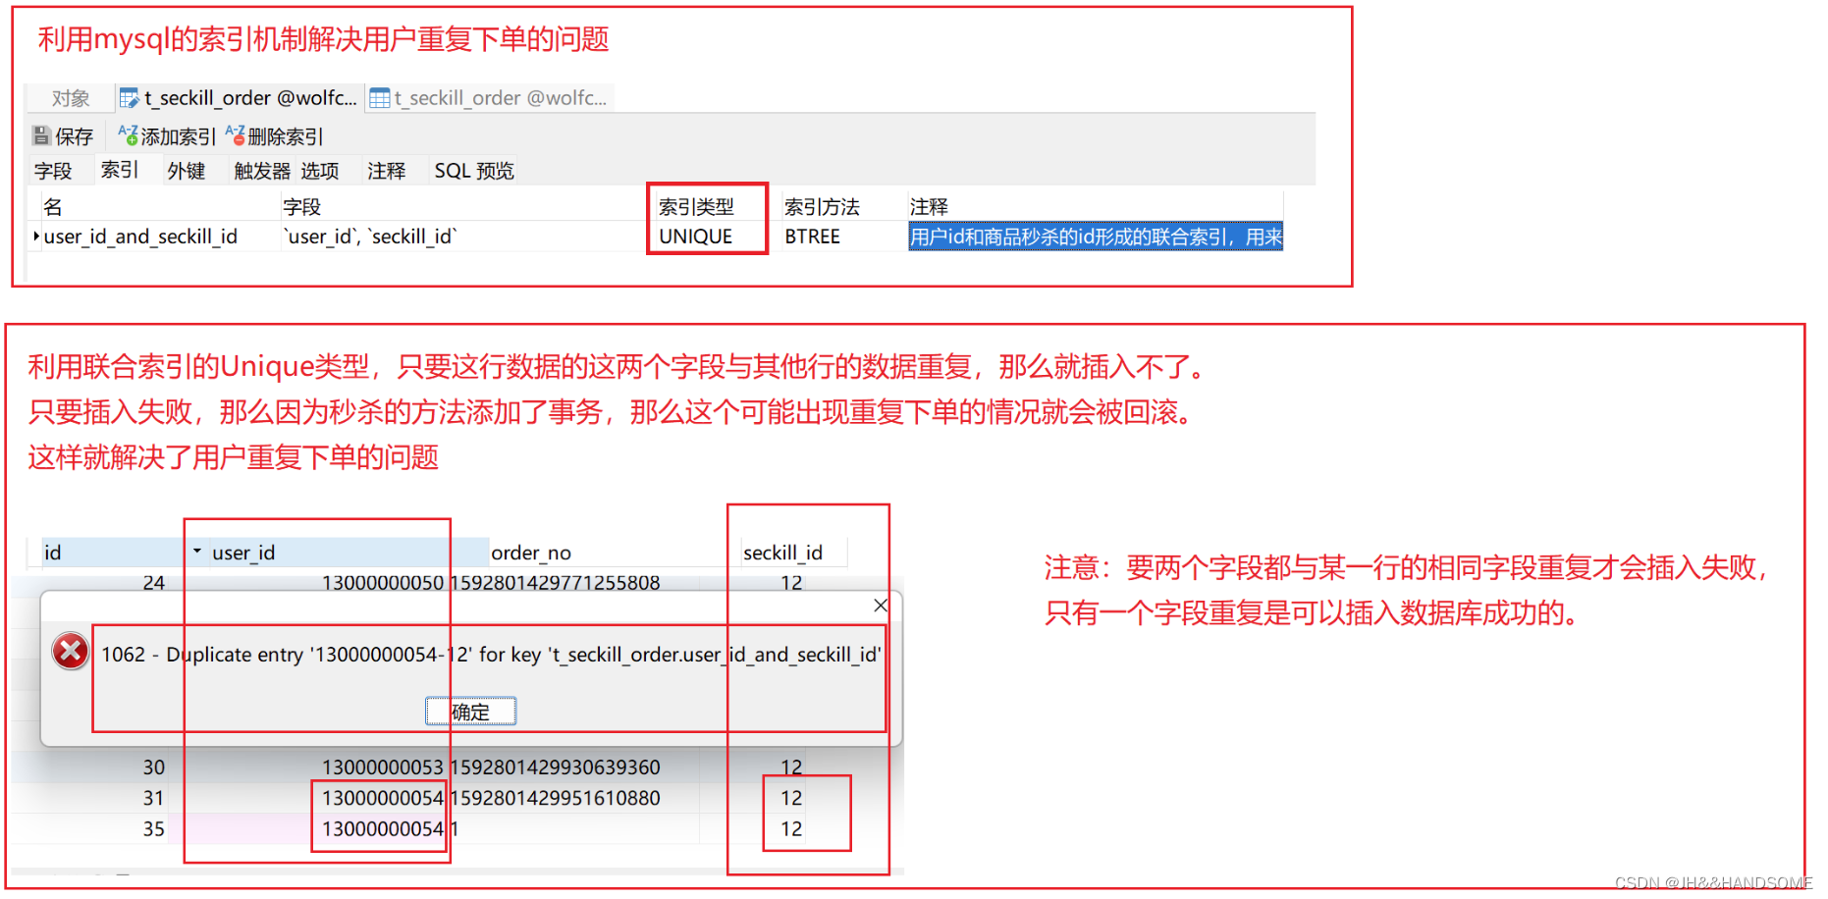
Task: Click seckill_id cell 12 in row 31
Action: (791, 798)
